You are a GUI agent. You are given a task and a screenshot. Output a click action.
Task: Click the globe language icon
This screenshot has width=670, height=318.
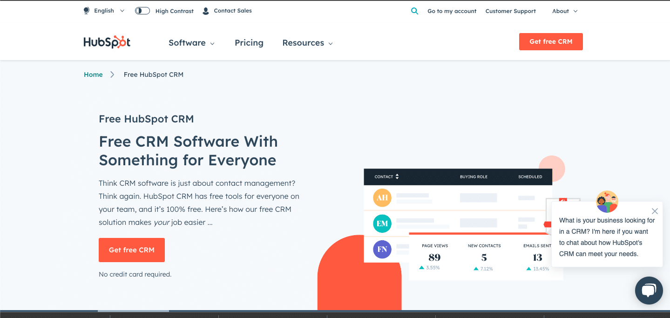87,11
